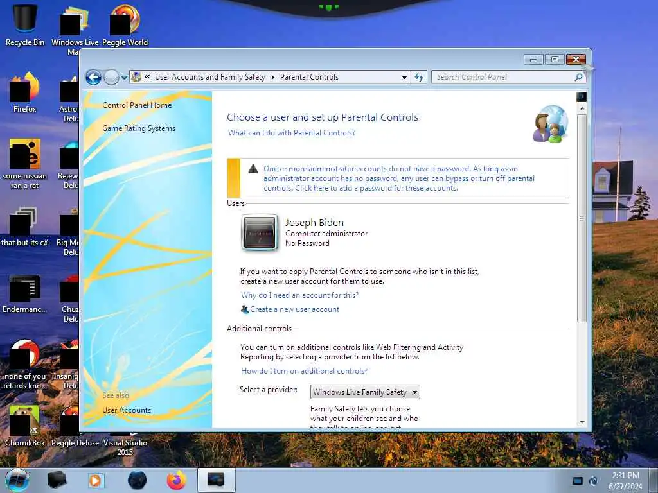Image resolution: width=658 pixels, height=493 pixels.
Task: Open Firefox desktop shortcut
Action: click(25, 92)
